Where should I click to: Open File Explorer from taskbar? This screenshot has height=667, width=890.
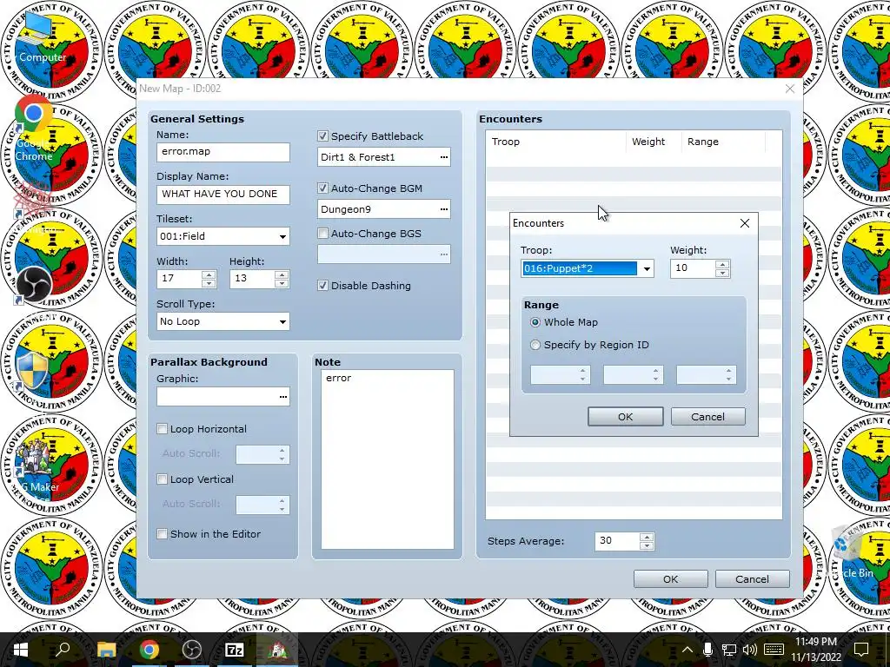[106, 650]
